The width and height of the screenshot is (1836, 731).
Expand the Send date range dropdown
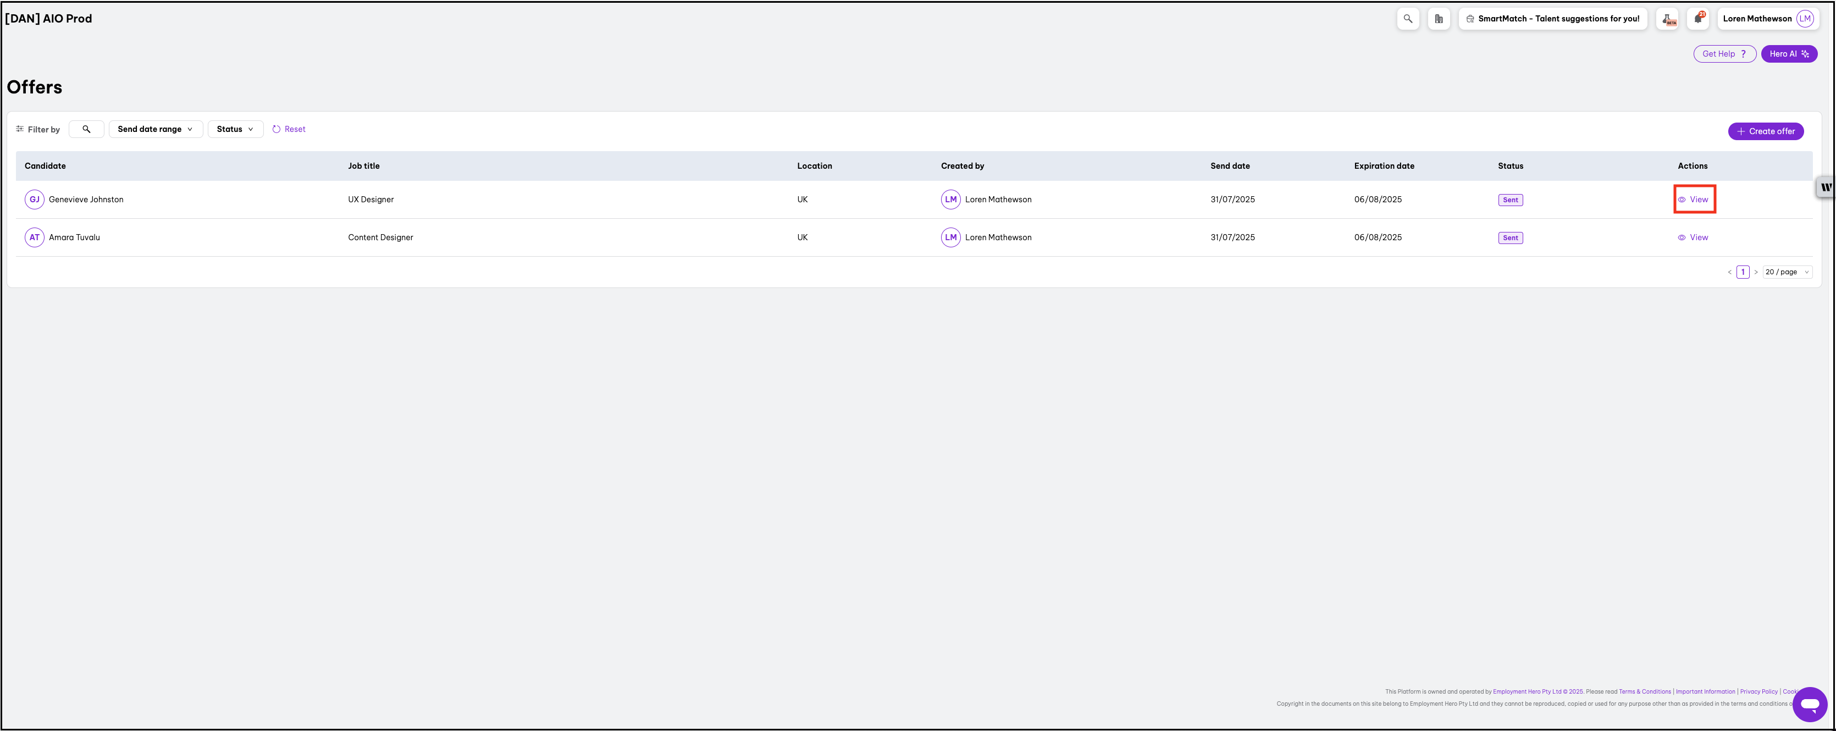156,129
